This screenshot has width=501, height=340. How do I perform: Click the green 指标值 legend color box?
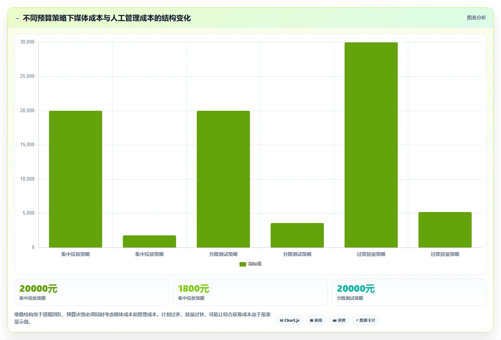(243, 264)
